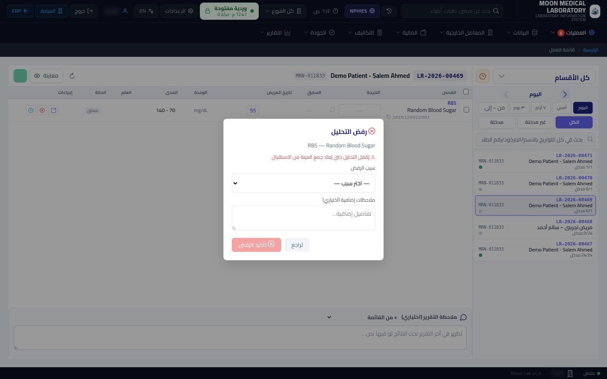Click the refresh icon next to معاينة

72,76
